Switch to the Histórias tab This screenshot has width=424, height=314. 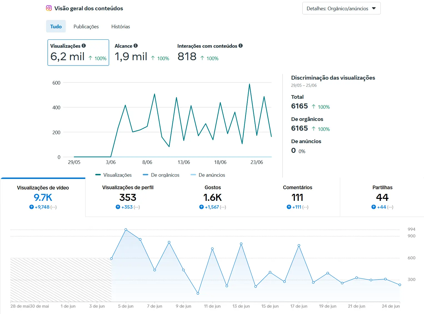pyautogui.click(x=121, y=27)
